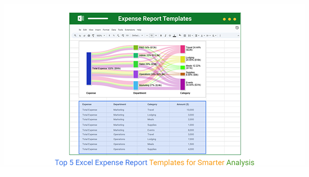
Task: Increase font size with plus button
Action: pos(156,36)
